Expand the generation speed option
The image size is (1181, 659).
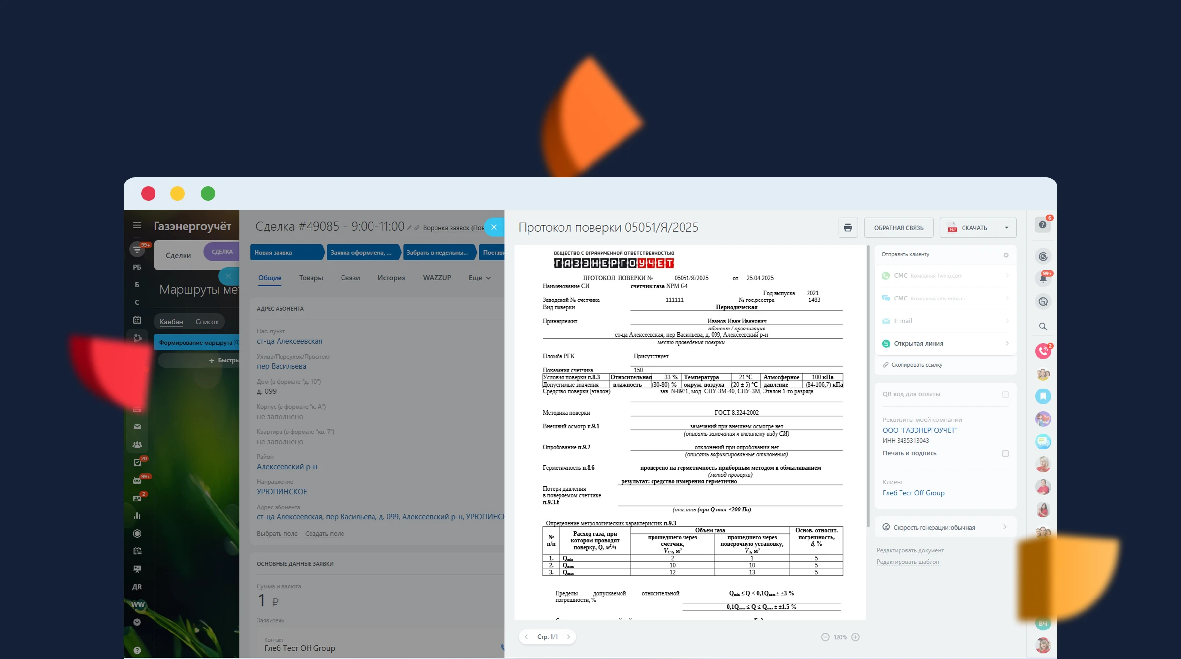[945, 527]
